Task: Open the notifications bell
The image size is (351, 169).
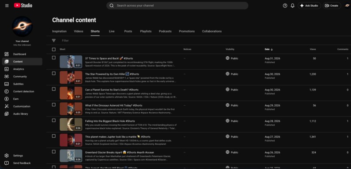Action: point(293,6)
